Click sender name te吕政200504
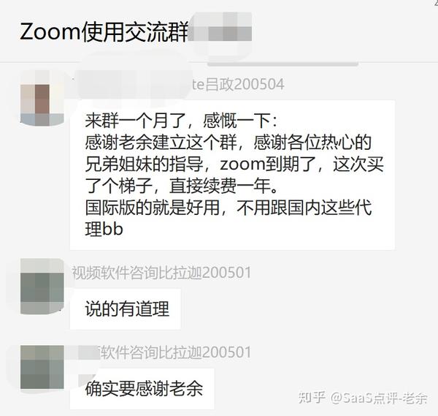Image resolution: width=438 pixels, height=416 pixels. [238, 85]
